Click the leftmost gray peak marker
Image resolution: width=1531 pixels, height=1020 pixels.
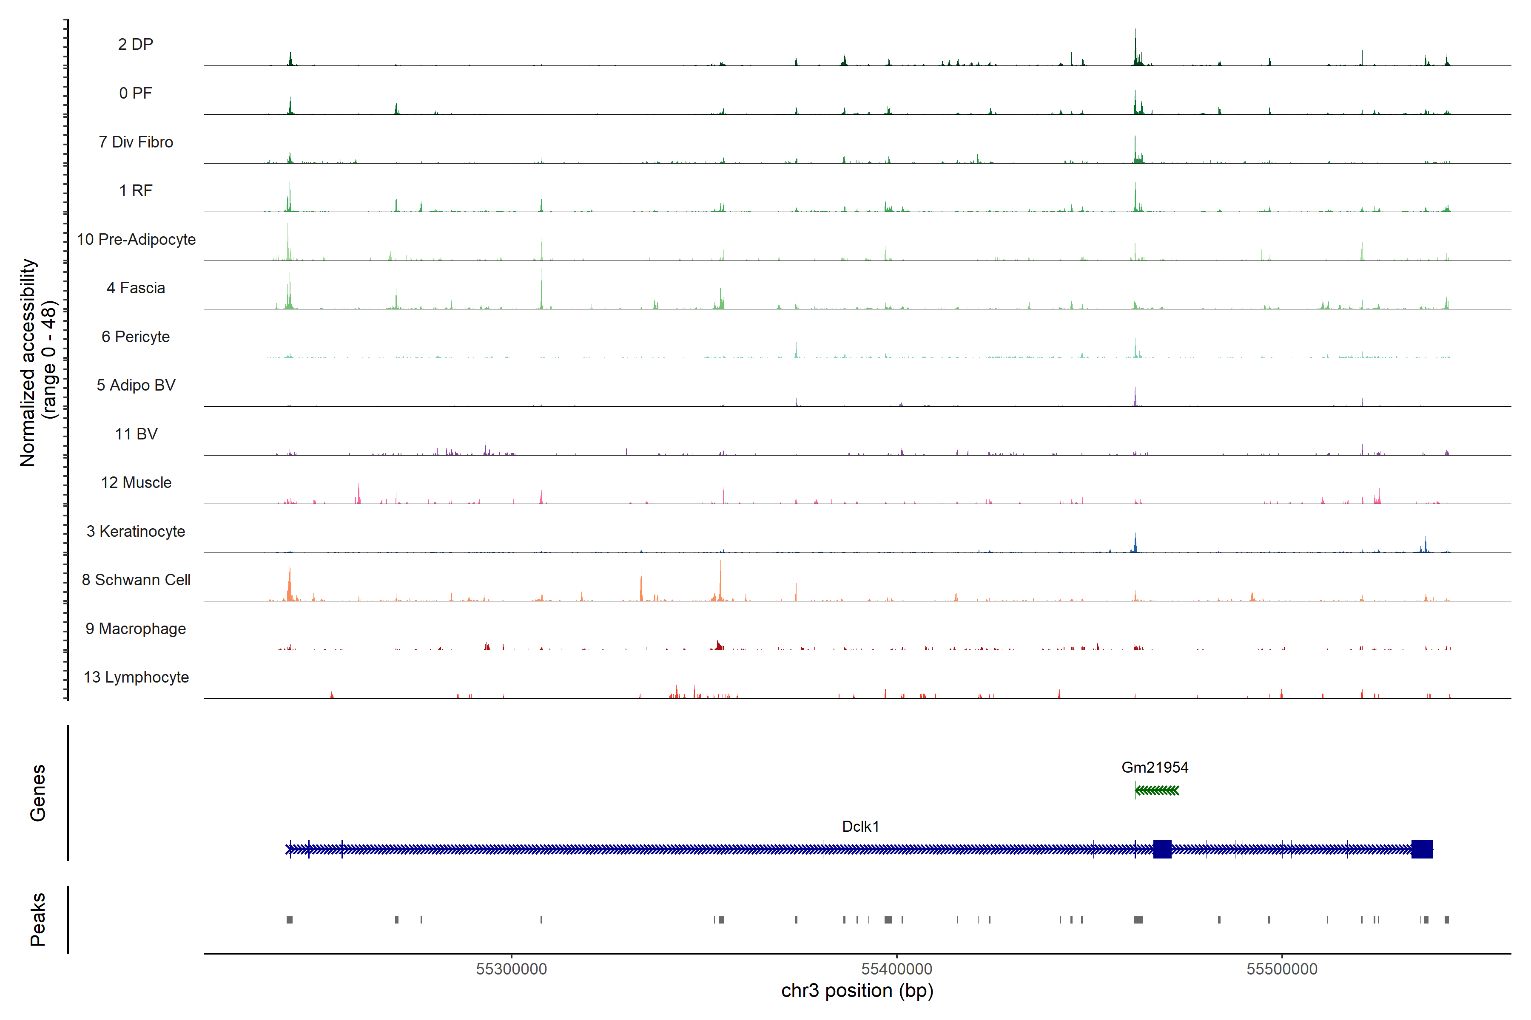tap(290, 920)
